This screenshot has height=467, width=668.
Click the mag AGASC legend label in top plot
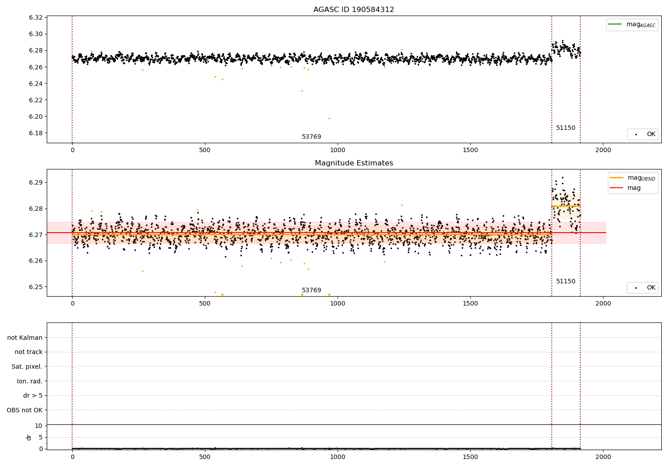[641, 25]
